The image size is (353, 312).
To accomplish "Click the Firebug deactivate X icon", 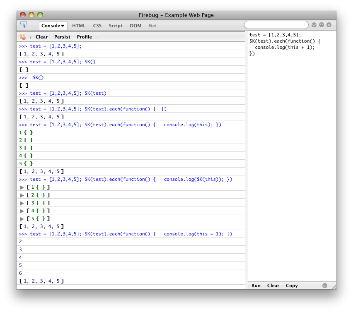I will [329, 25].
